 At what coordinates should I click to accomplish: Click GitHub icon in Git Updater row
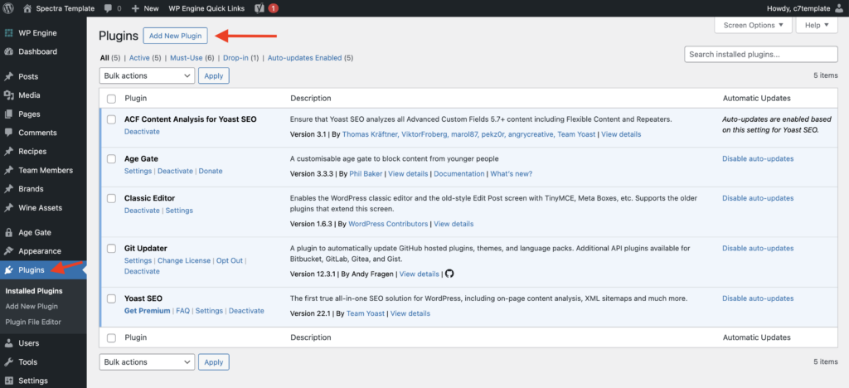pos(449,274)
